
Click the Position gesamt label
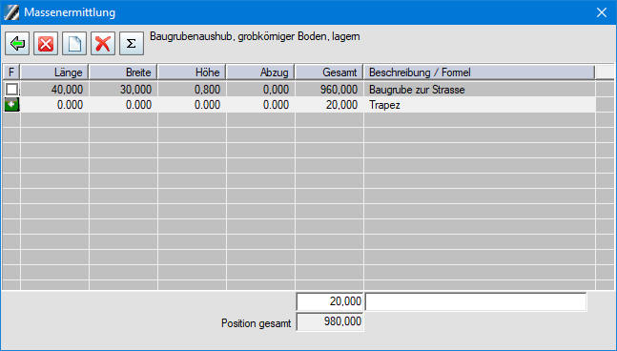point(256,323)
